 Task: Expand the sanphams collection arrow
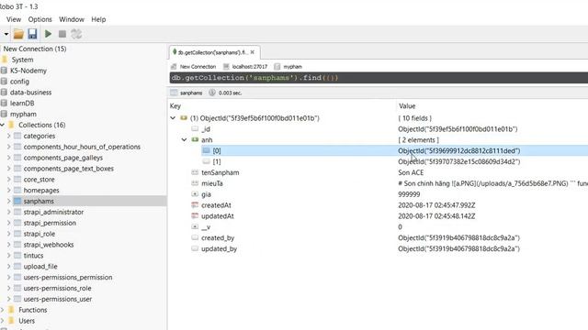8,201
